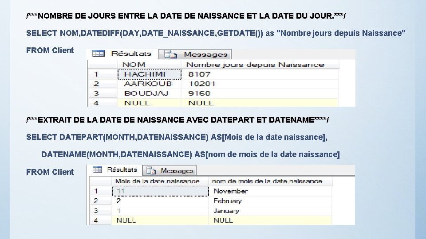Select month number cell beside January
Screen dimensions: 426x239
[x=160, y=211]
